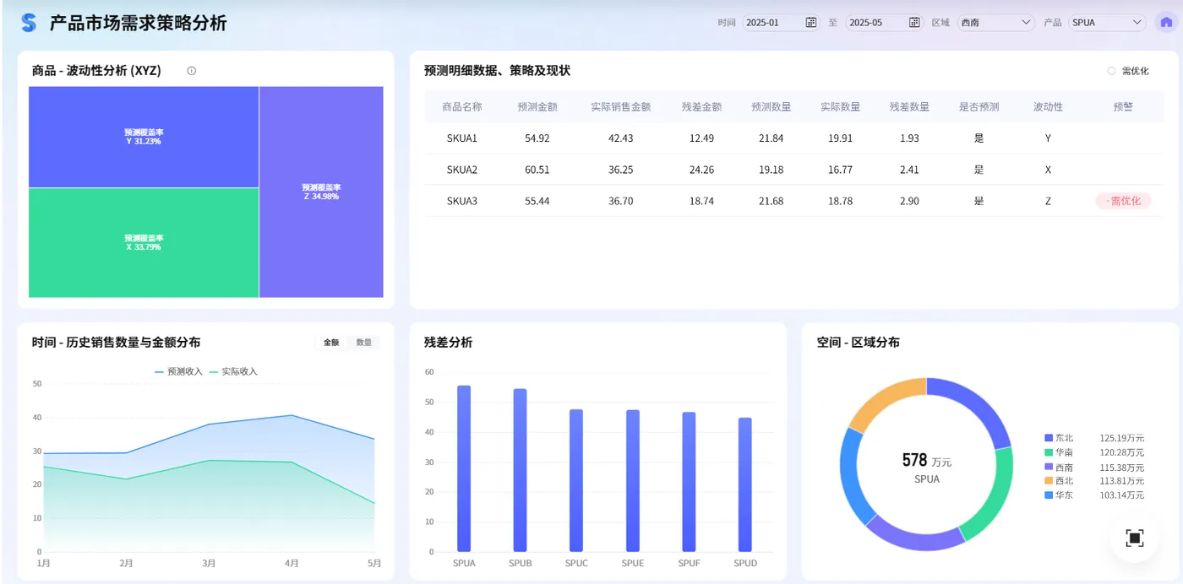This screenshot has width=1183, height=584.
Task: Switch to the 数量 tab
Action: 364,343
